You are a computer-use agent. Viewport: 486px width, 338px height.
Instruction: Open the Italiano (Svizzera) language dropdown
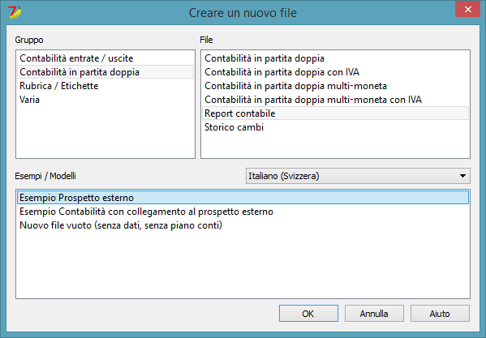(358, 176)
